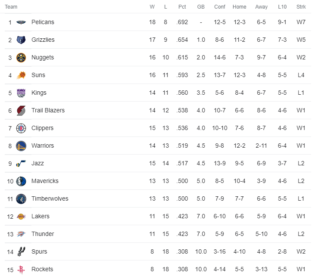The image size is (312, 279).
Task: Click the Pelicans team logo
Action: coord(21,22)
